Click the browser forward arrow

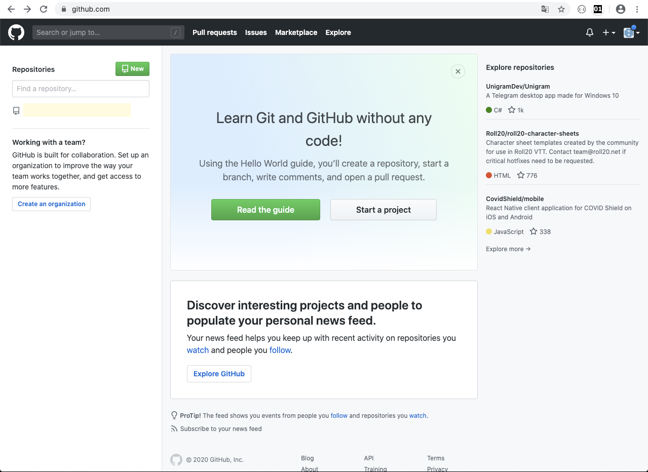(x=27, y=9)
